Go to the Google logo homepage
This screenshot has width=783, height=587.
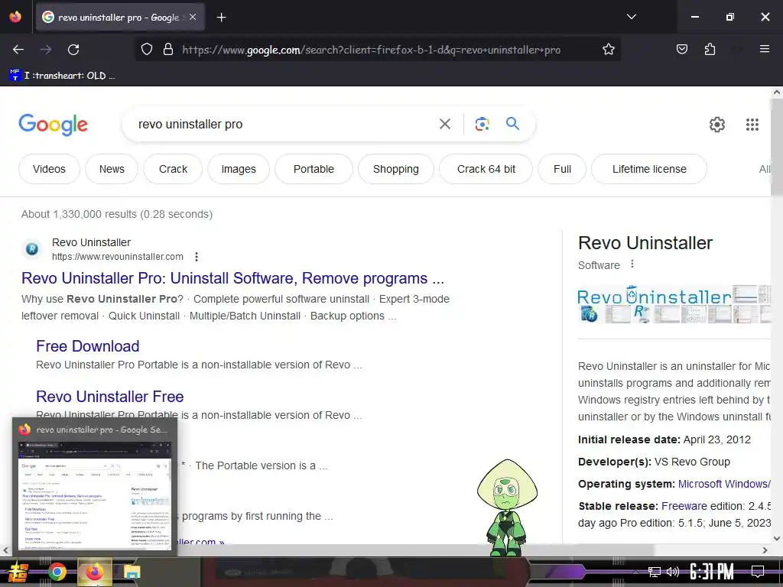point(54,125)
